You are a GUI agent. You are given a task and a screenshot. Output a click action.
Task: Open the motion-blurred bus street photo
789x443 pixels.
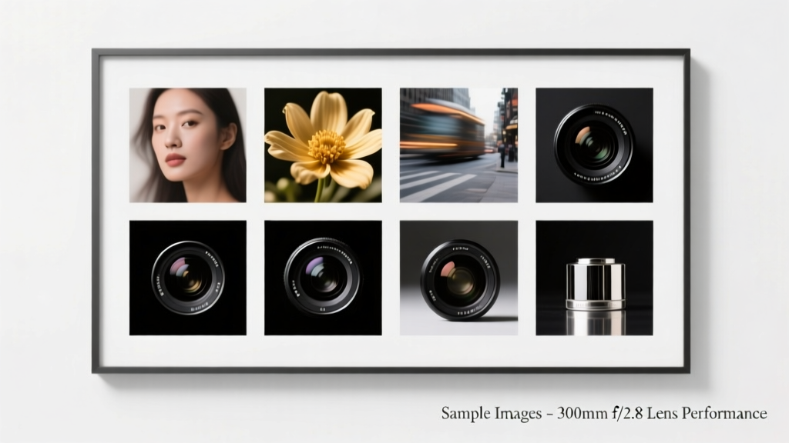point(459,145)
